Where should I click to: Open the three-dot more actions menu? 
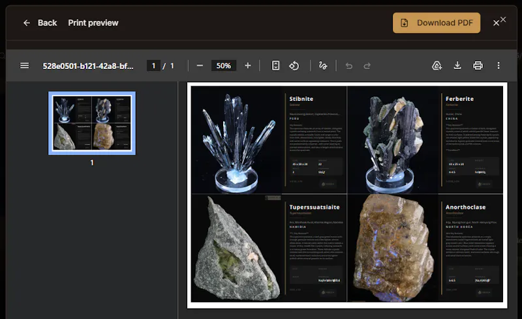tap(499, 66)
